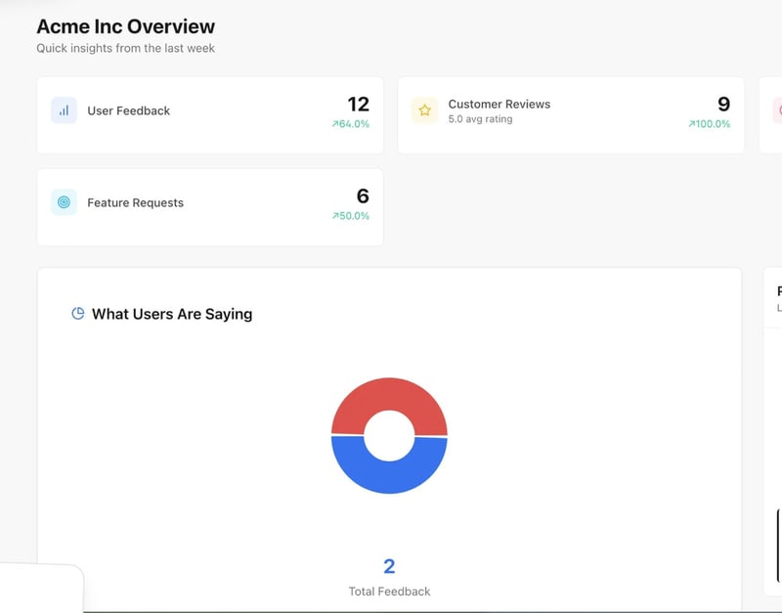Click the trend arrow beside 100.0%

click(691, 124)
